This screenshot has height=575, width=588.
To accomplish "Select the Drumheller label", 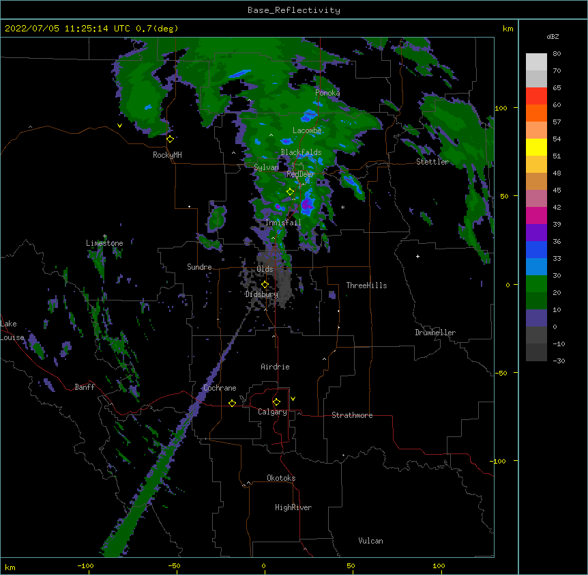I will [x=435, y=333].
